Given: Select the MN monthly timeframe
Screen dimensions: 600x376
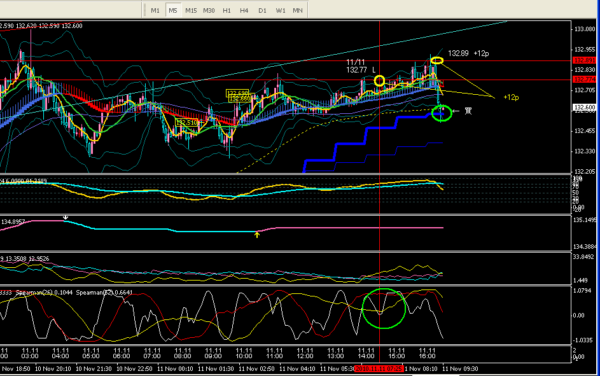Looking at the screenshot, I should coord(298,10).
